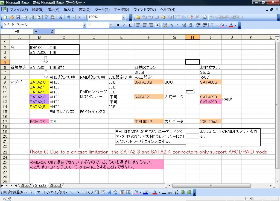
Task: Click the Open file folder icon
Action: tap(11, 17)
